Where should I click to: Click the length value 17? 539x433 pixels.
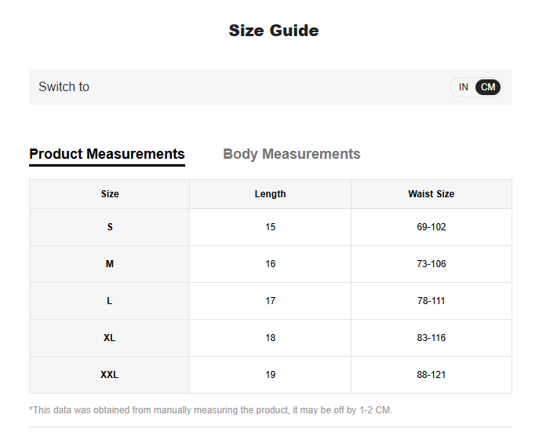(x=270, y=301)
